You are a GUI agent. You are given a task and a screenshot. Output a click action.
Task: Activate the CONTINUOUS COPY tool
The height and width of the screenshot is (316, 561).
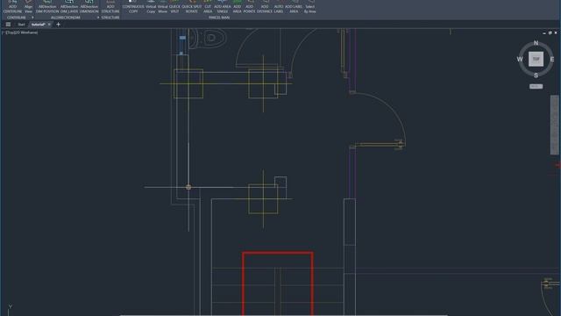point(133,7)
